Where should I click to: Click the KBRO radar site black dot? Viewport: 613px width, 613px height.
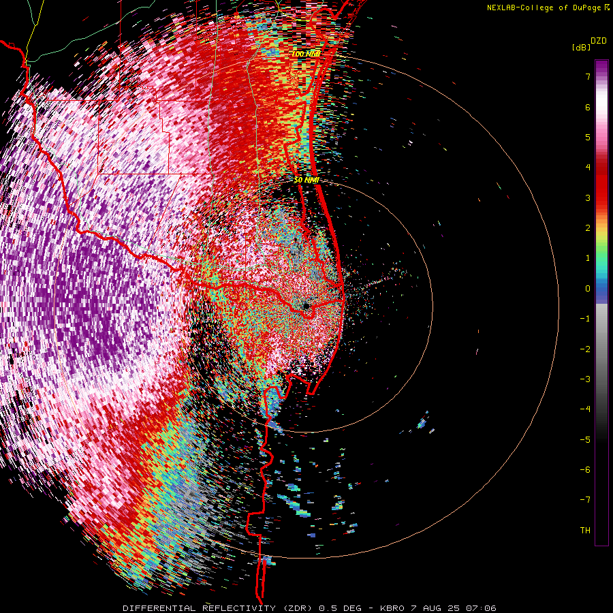tap(306, 306)
